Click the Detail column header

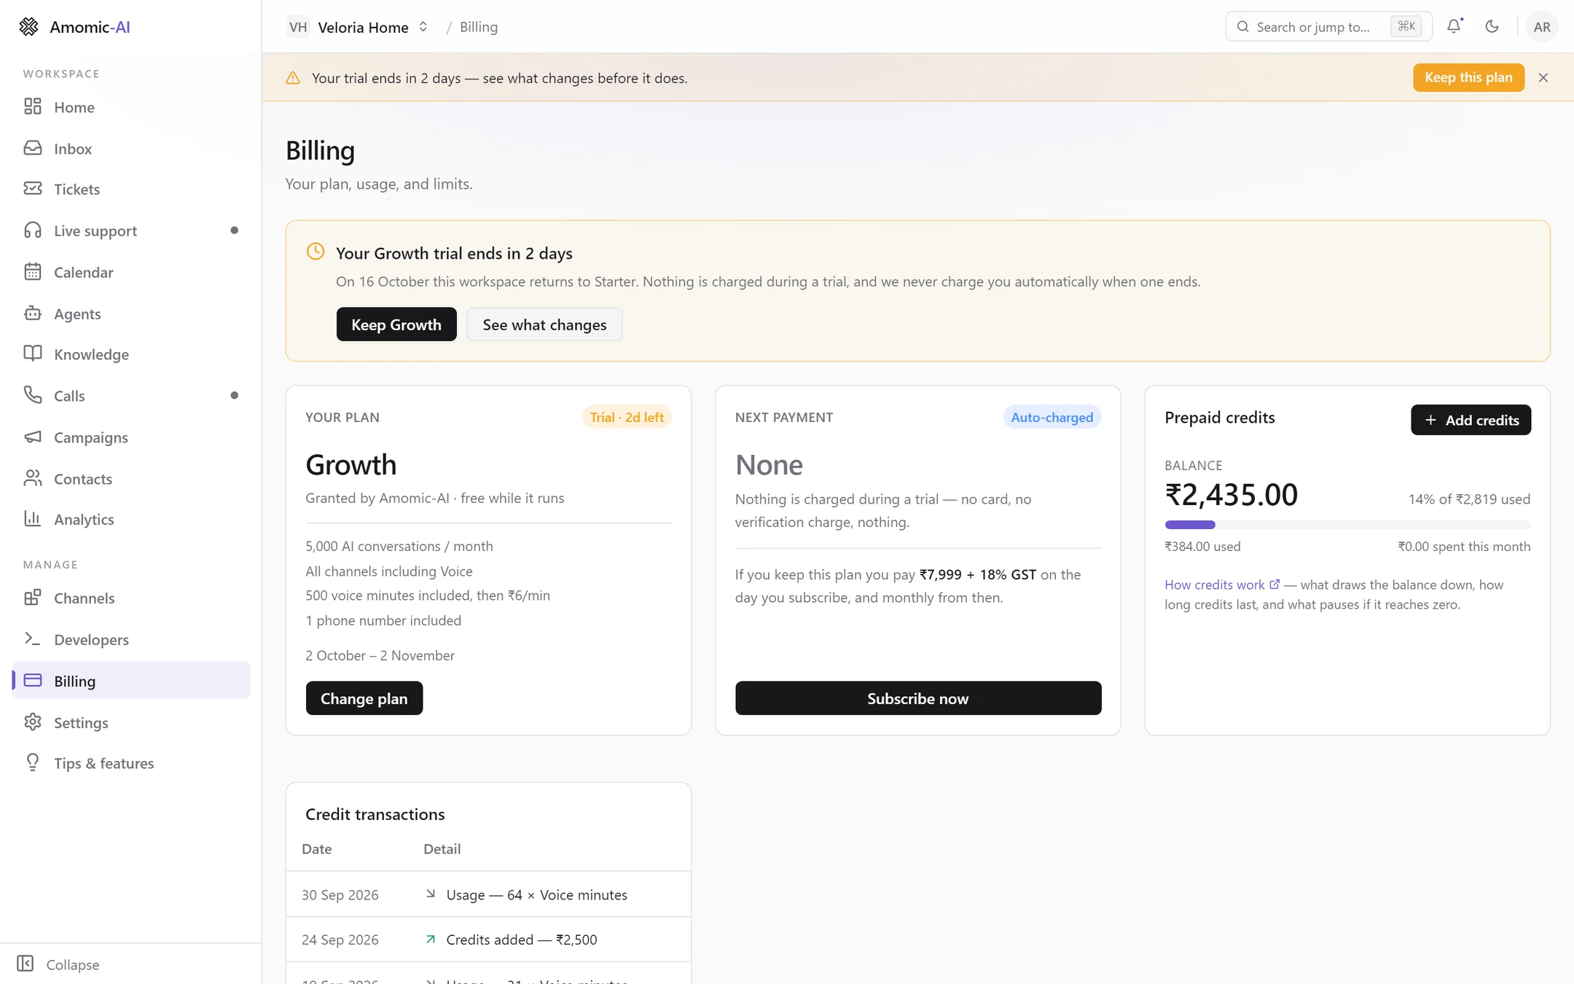click(x=442, y=849)
